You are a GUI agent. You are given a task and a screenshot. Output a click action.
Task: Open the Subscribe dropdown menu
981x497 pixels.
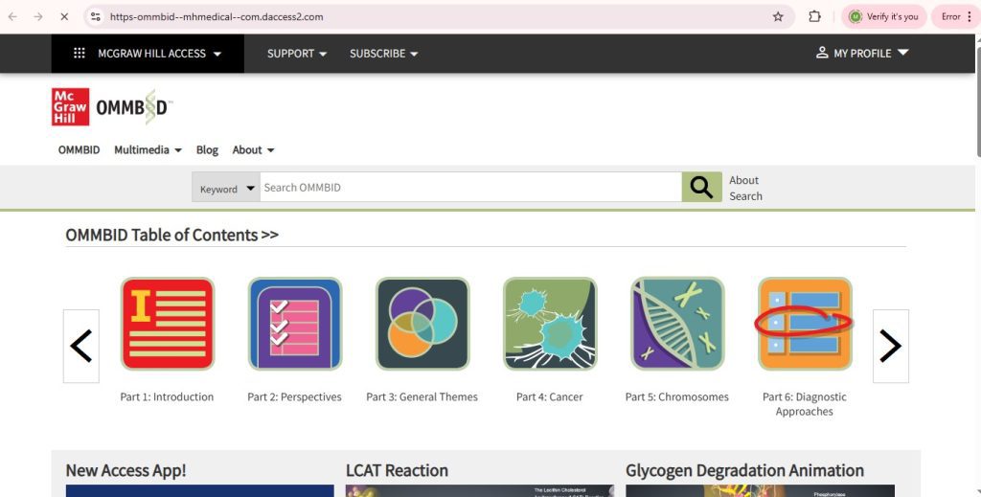pyautogui.click(x=383, y=54)
